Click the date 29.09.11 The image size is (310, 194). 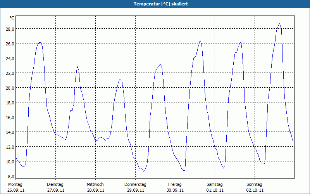click(x=135, y=191)
